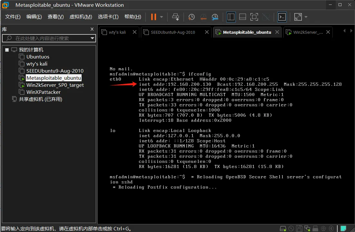
Task: Close the SEEDUbuntu9-Aug-2010 tab
Action: [x=207, y=32]
